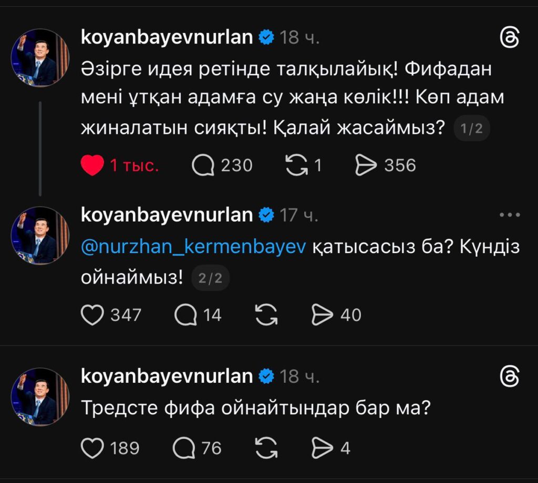Open the 76 replies comment icon
The image size is (538, 483).
point(185,448)
